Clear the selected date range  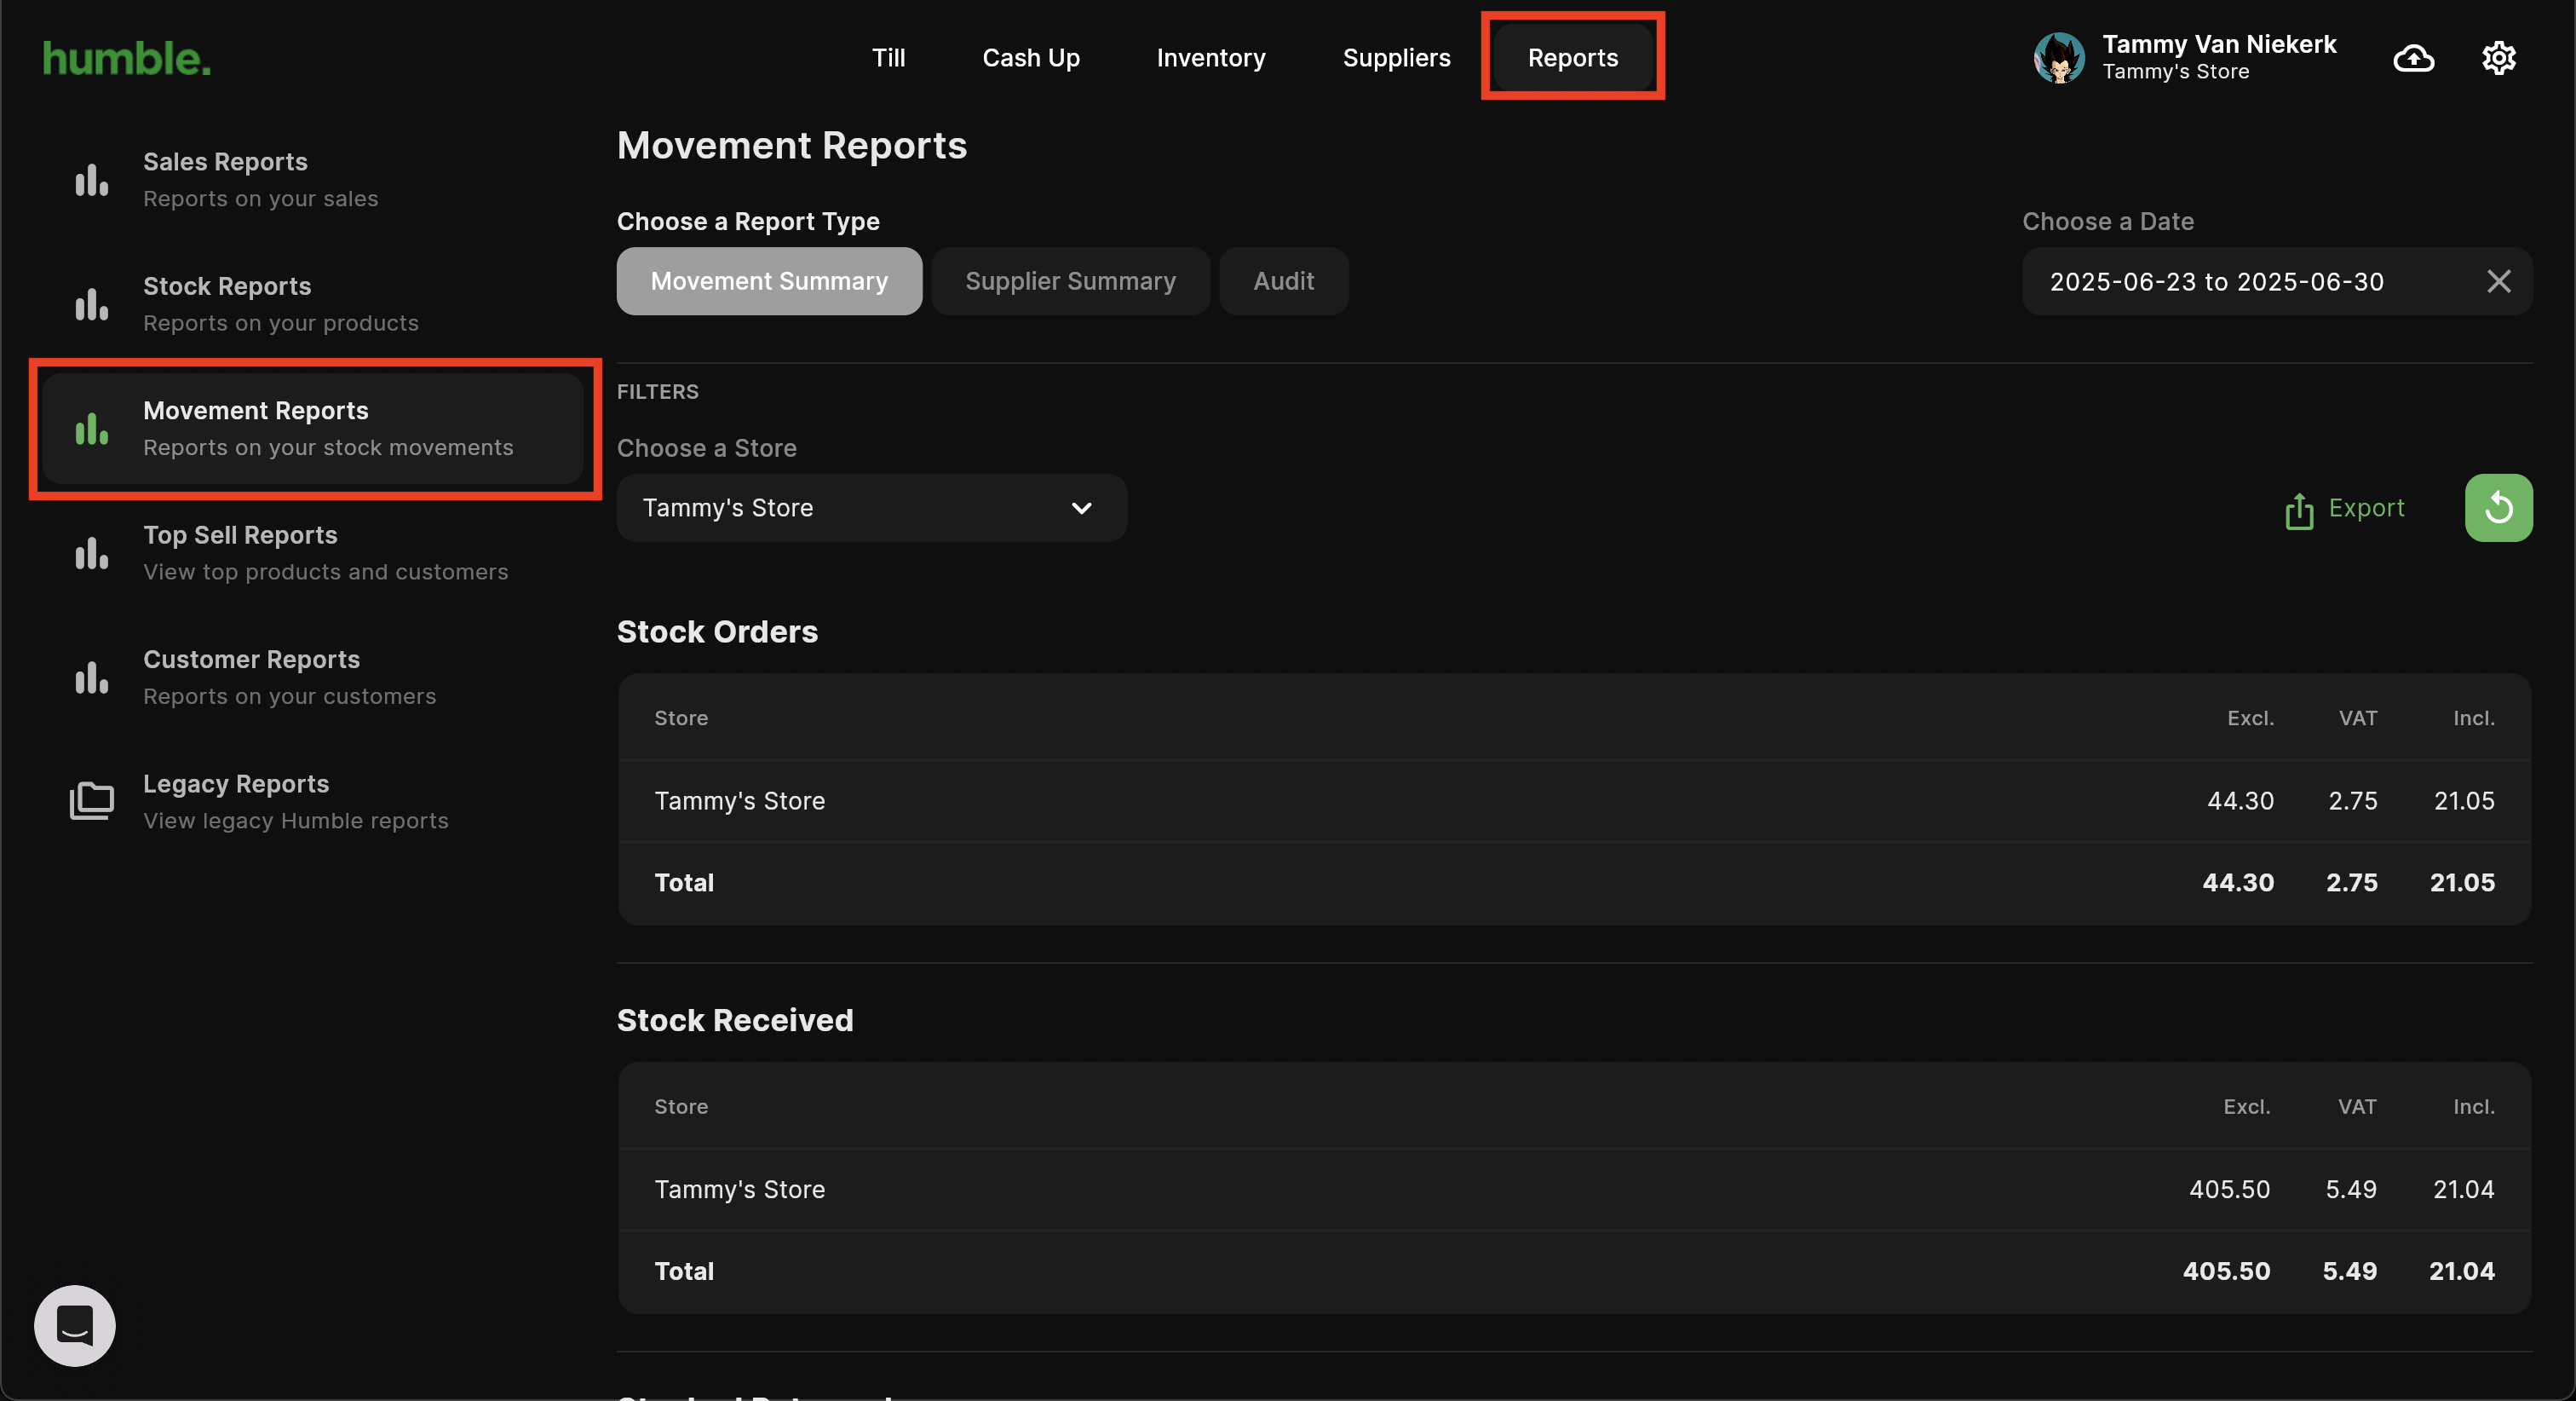2498,281
